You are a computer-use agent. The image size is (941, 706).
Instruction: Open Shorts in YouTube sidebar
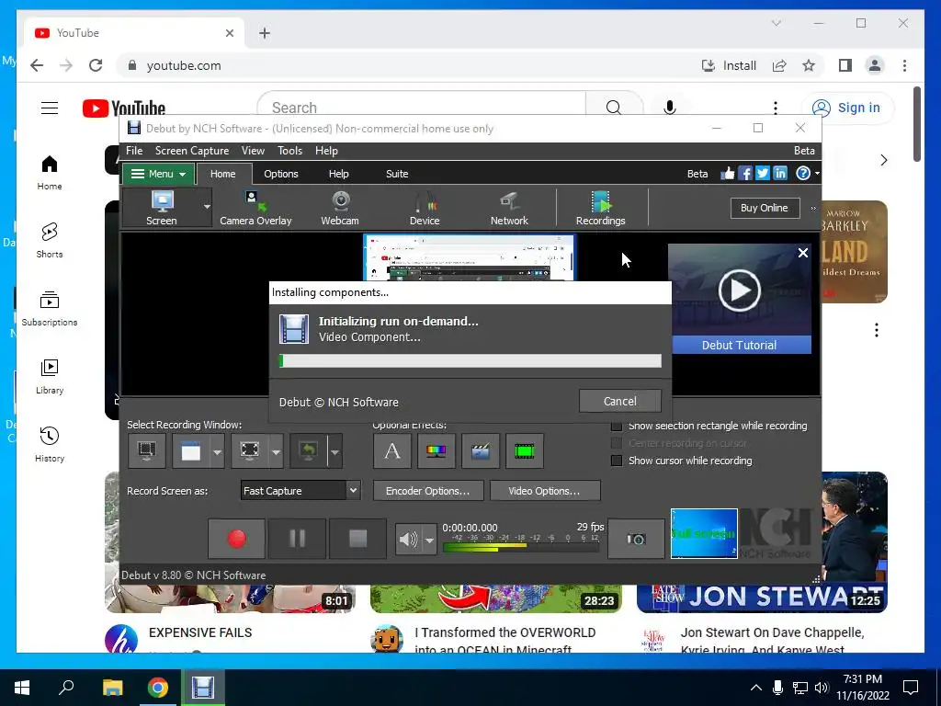pos(50,240)
